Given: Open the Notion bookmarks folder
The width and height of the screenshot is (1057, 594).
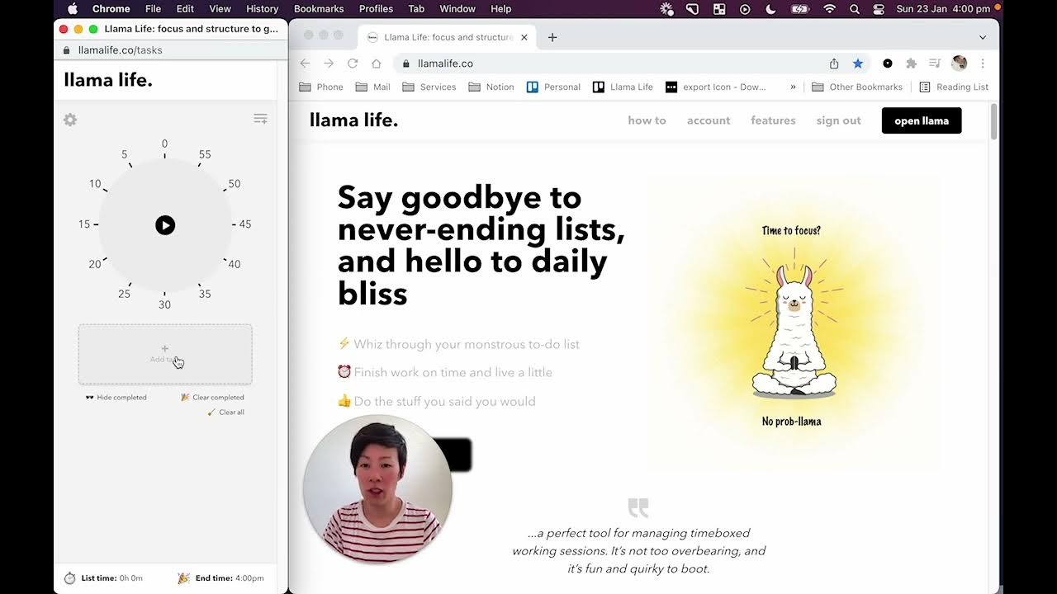Looking at the screenshot, I should 491,87.
